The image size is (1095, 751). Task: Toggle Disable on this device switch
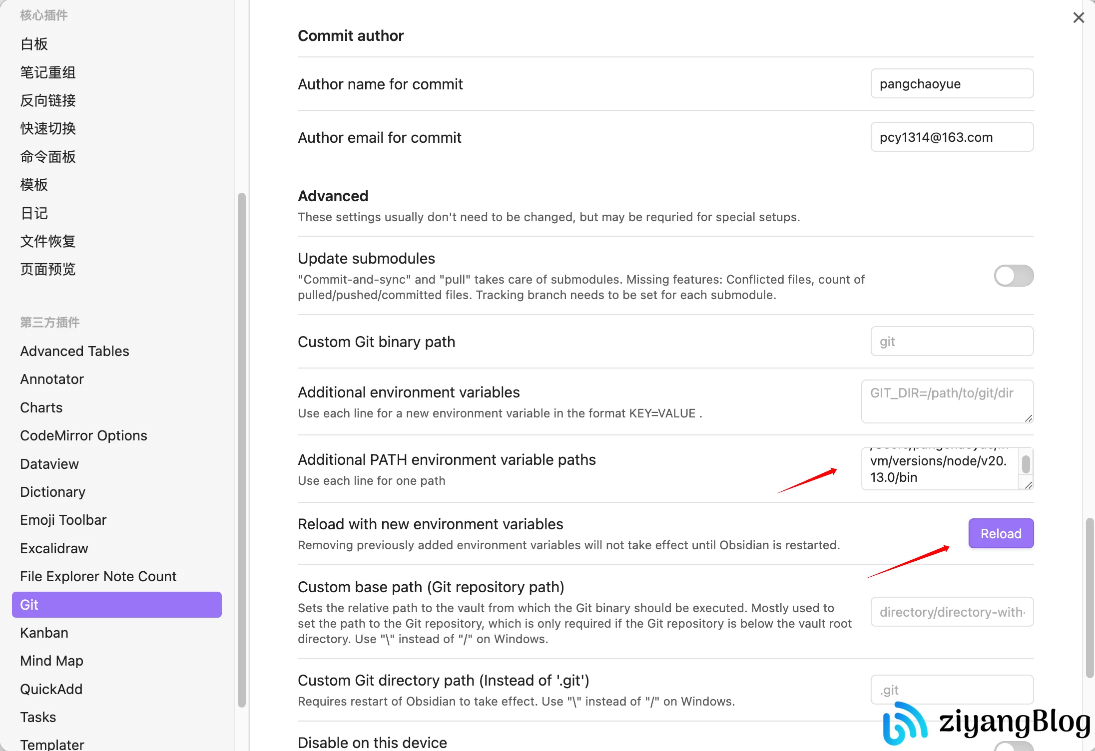(x=1013, y=746)
